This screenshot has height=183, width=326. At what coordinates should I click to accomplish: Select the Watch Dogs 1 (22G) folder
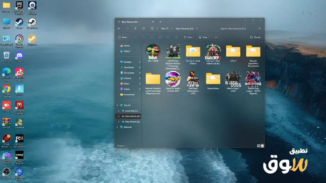click(233, 82)
